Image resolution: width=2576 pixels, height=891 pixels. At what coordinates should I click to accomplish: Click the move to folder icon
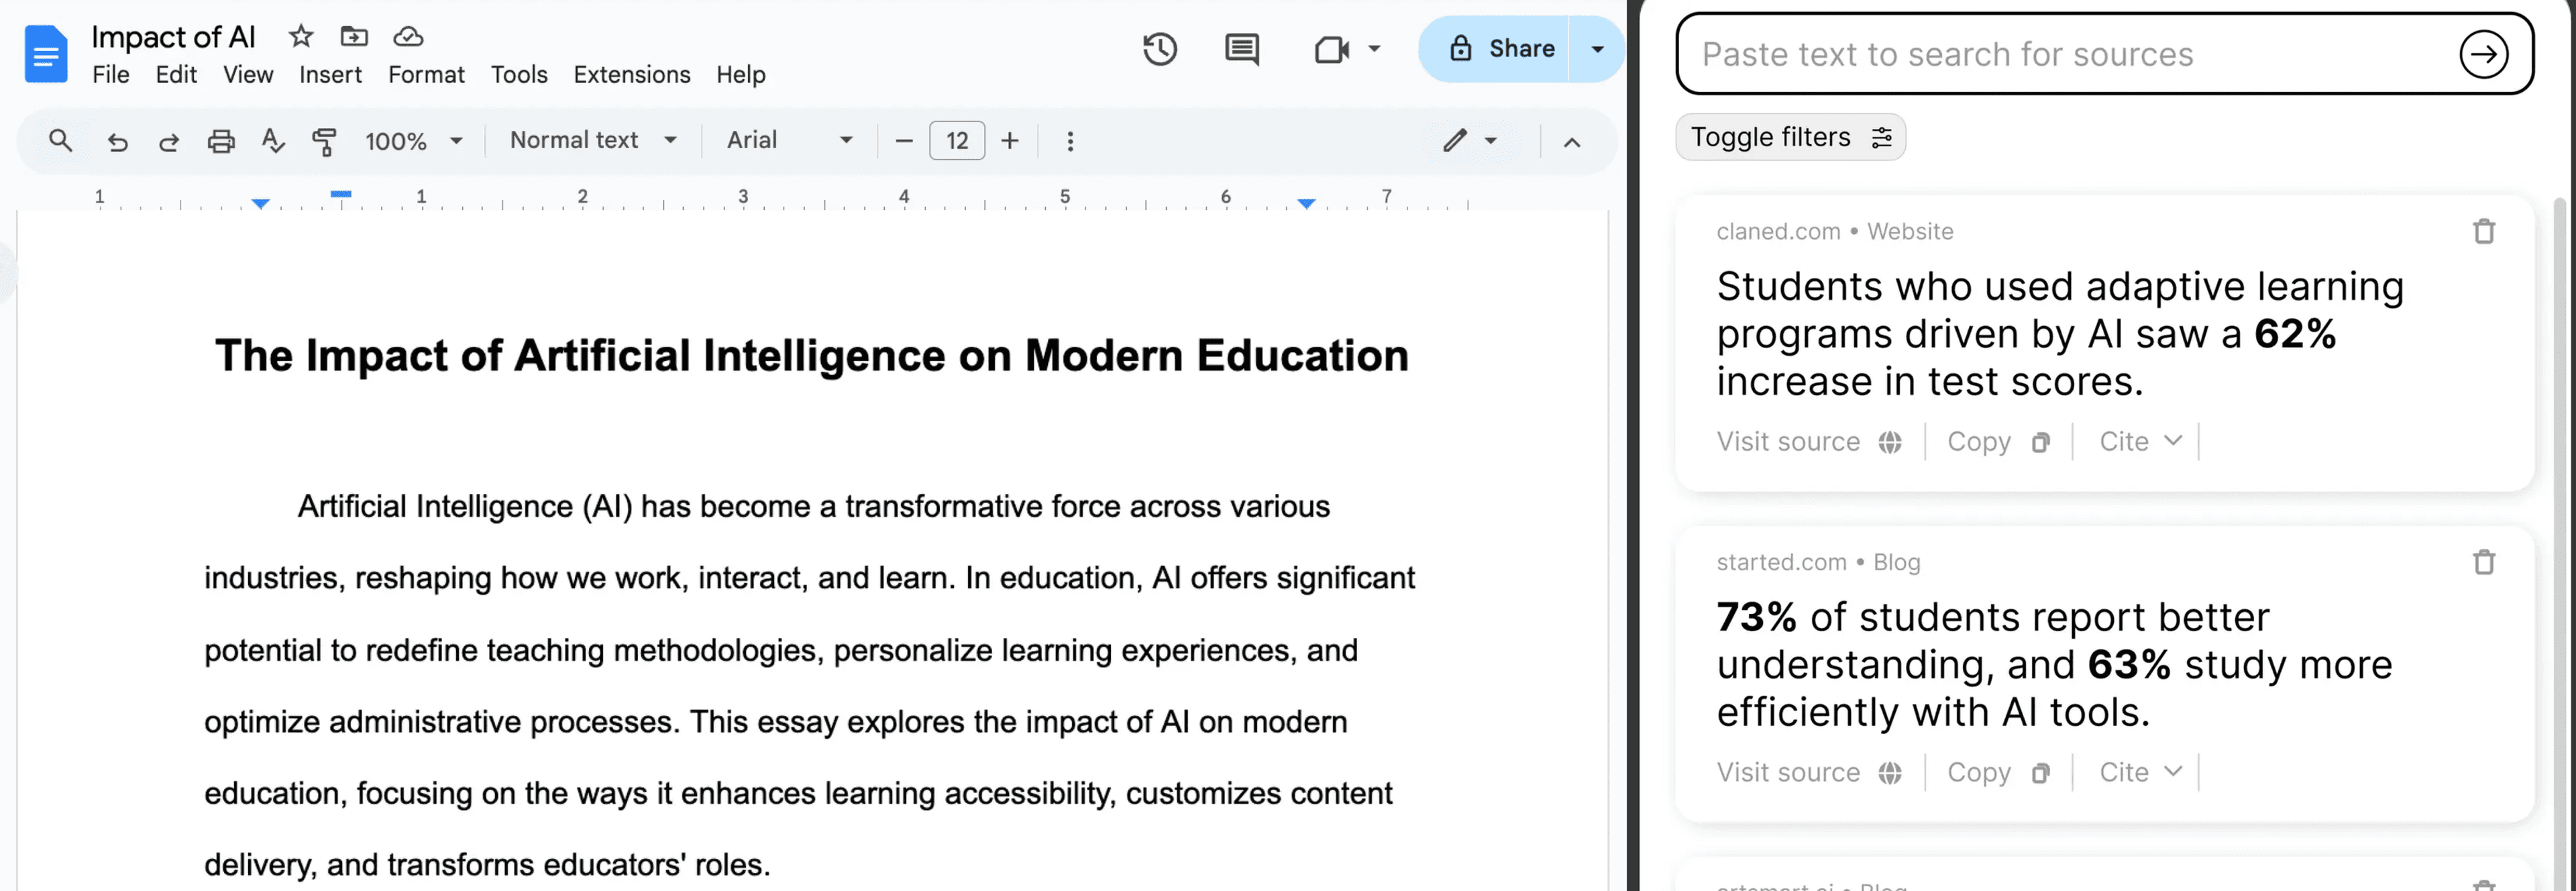(x=354, y=37)
